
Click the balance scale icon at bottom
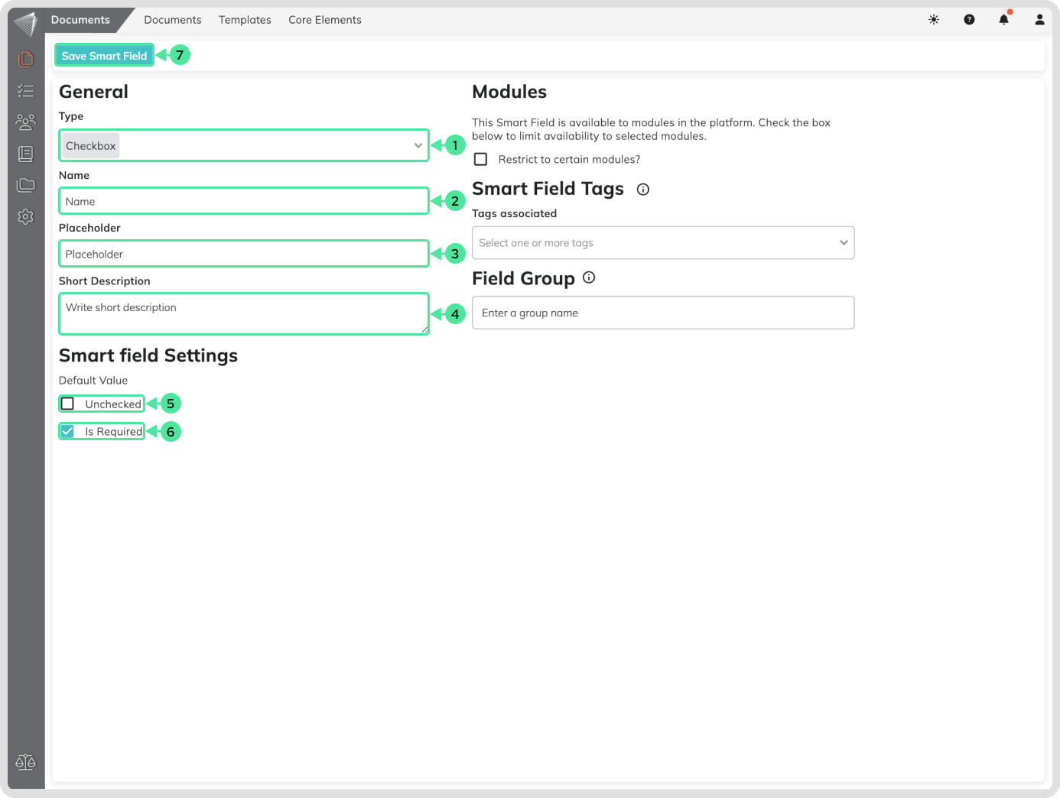[26, 762]
